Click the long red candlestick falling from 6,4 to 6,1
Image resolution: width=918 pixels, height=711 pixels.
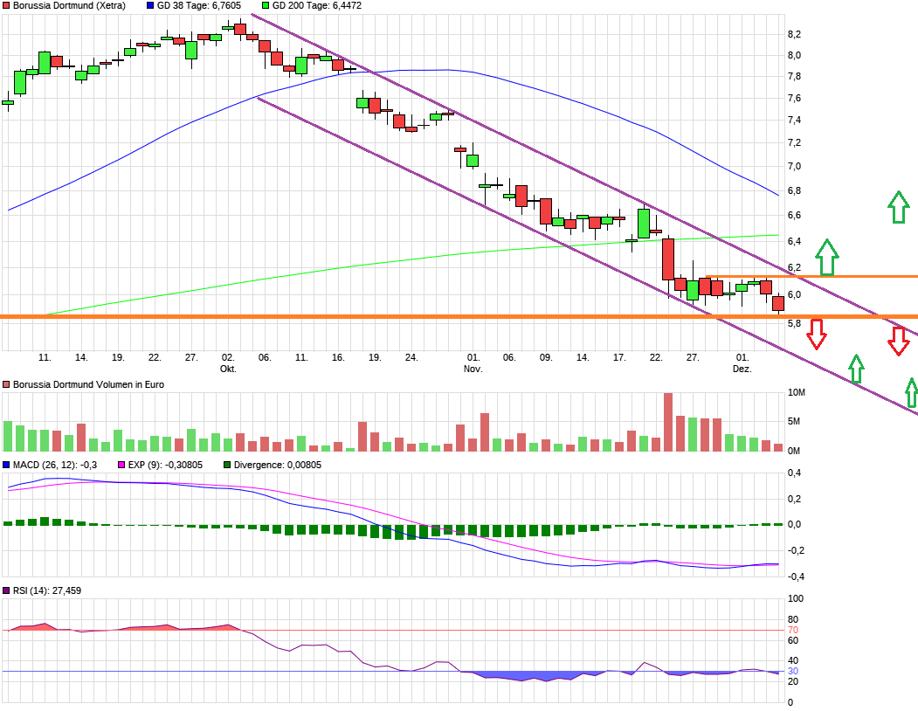(668, 259)
